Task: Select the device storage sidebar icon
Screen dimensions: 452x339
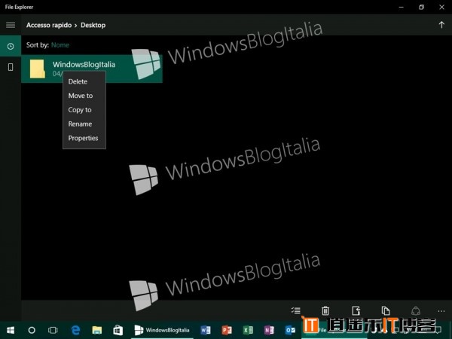Action: coord(11,67)
